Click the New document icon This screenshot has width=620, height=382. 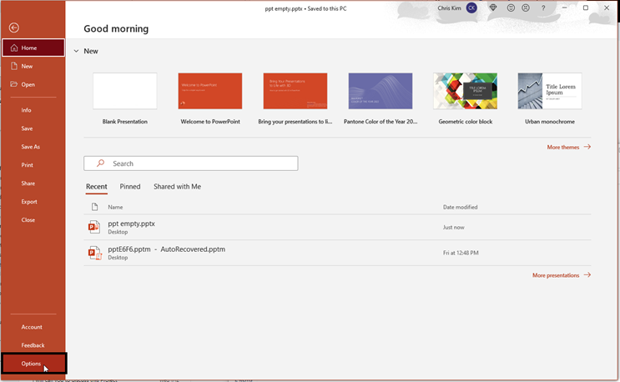[14, 66]
